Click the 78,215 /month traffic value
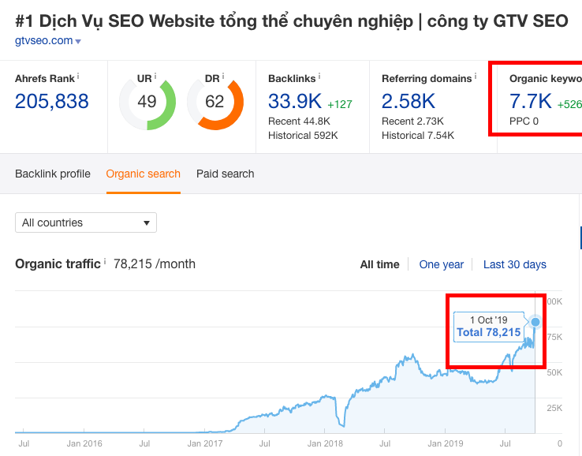582x456 pixels. pos(155,264)
